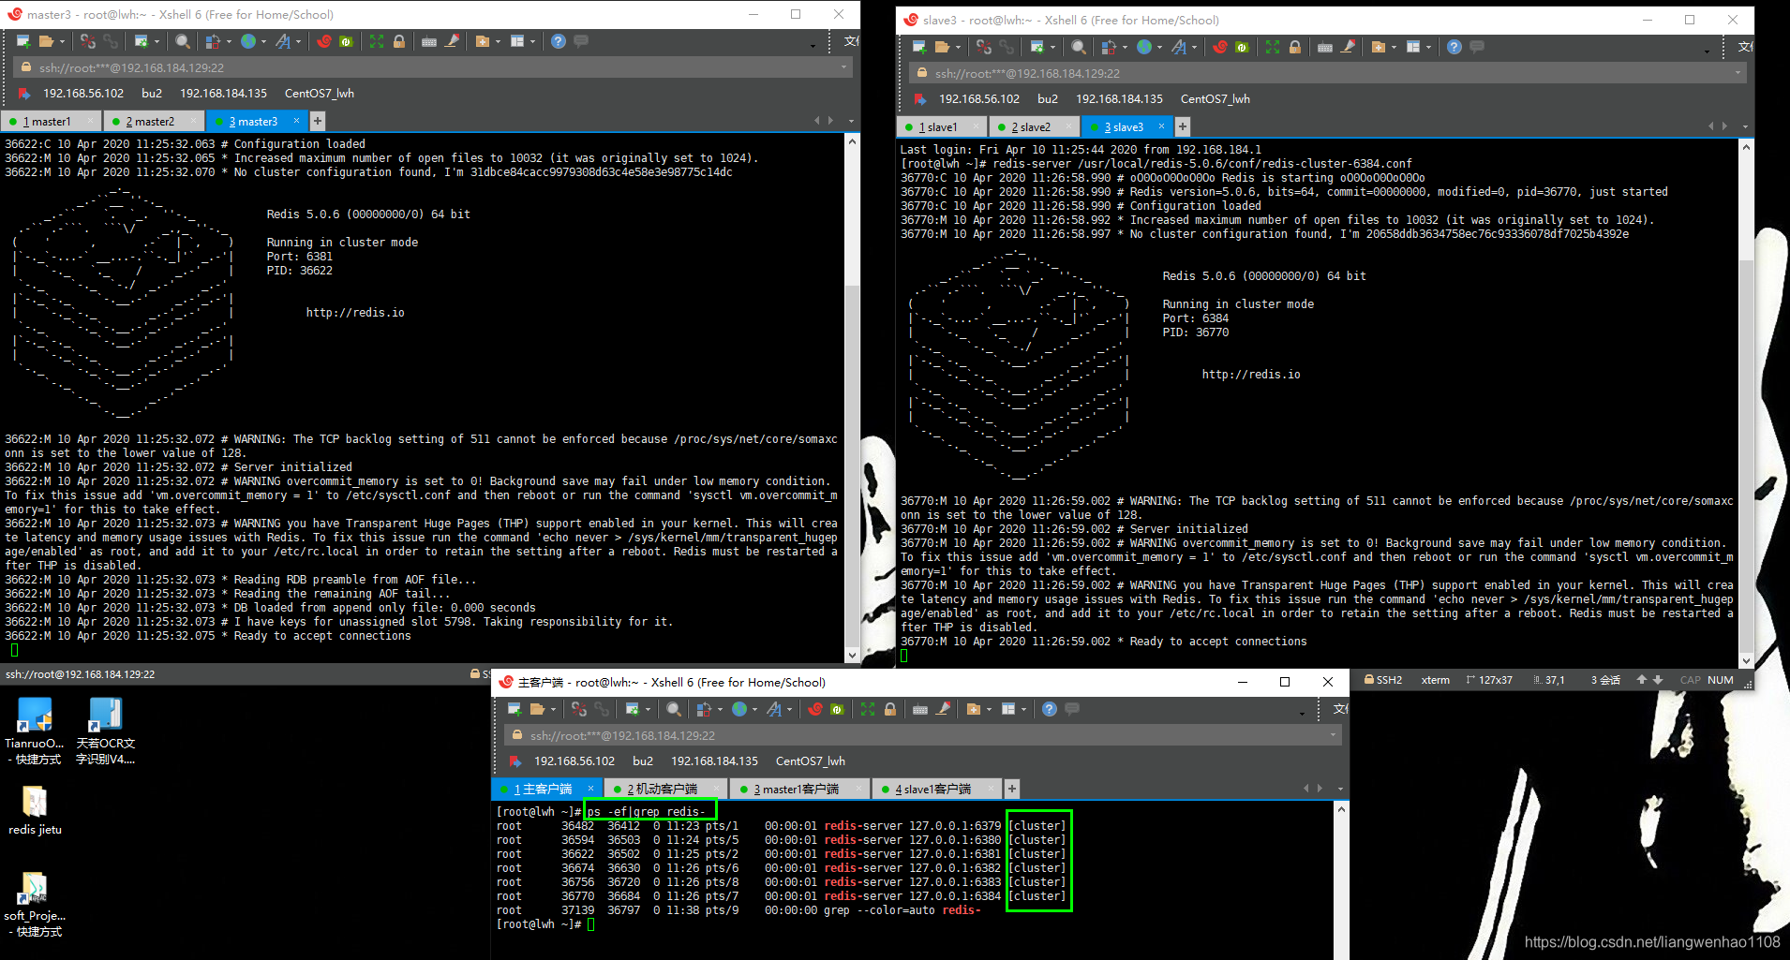Click NUM indicator in slave3 status bar

[1721, 680]
